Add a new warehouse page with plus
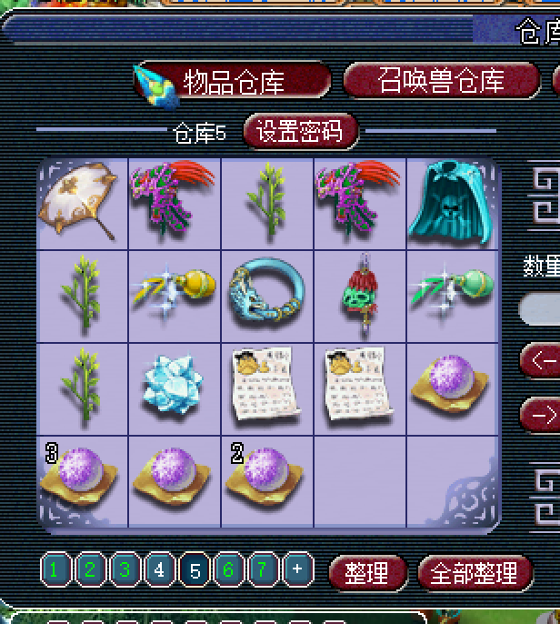The width and height of the screenshot is (560, 624). pos(297,569)
